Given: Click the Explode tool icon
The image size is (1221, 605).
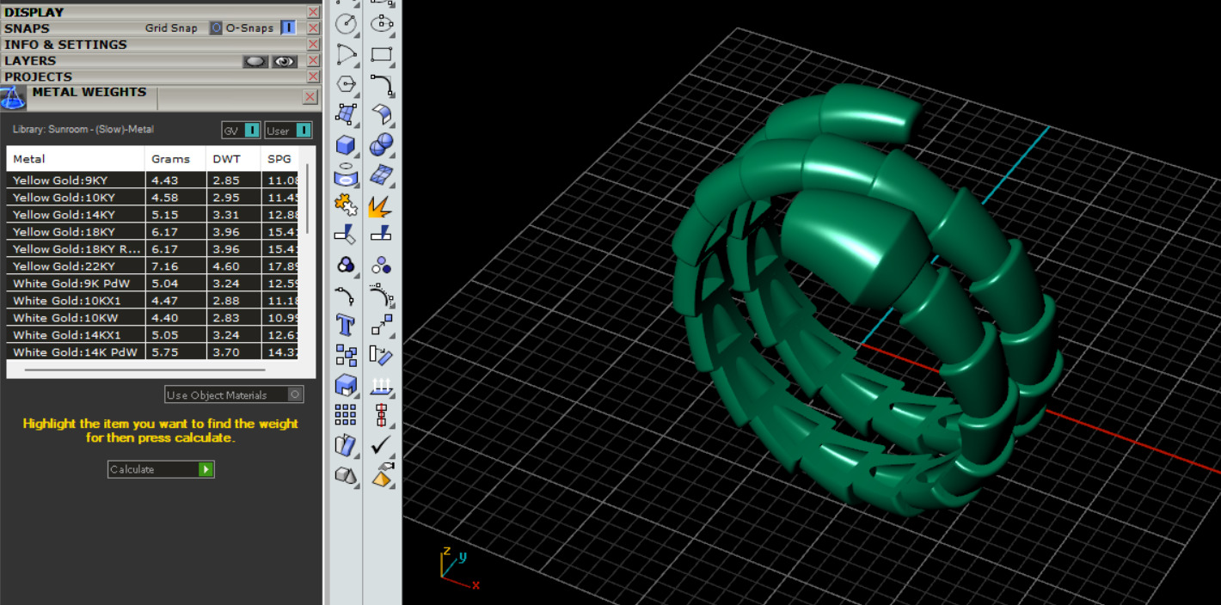Looking at the screenshot, I should (x=381, y=205).
